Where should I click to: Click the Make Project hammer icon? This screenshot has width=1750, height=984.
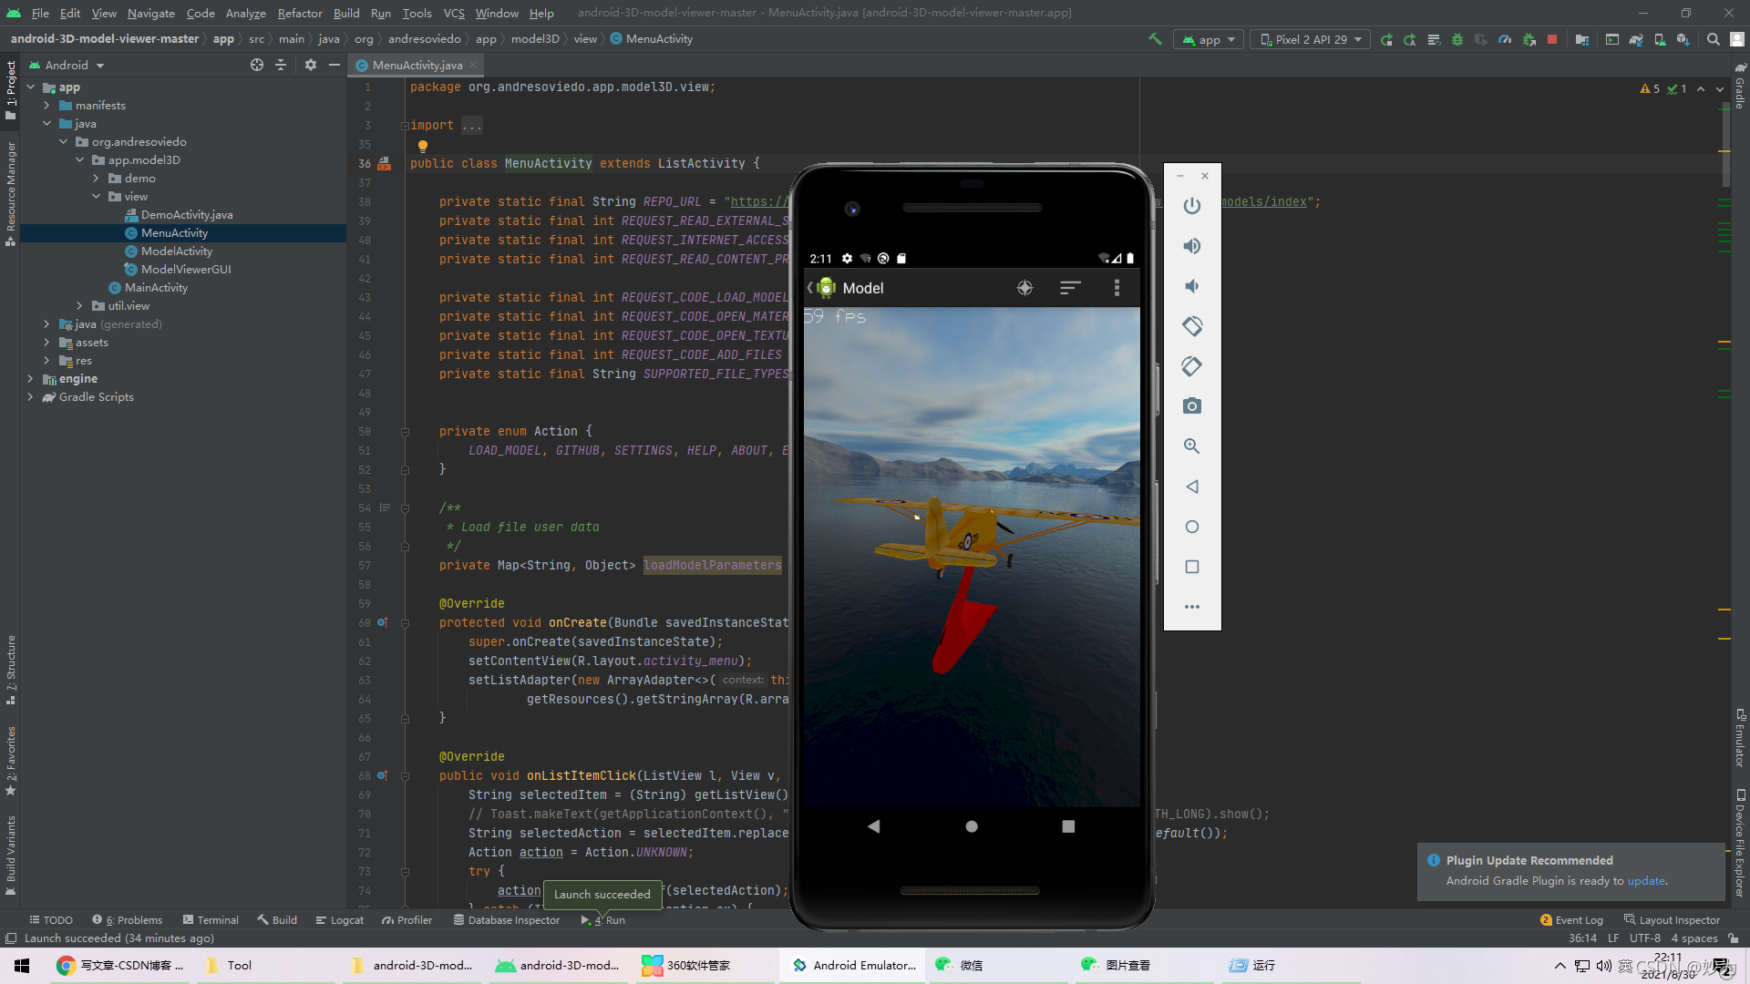point(1155,39)
